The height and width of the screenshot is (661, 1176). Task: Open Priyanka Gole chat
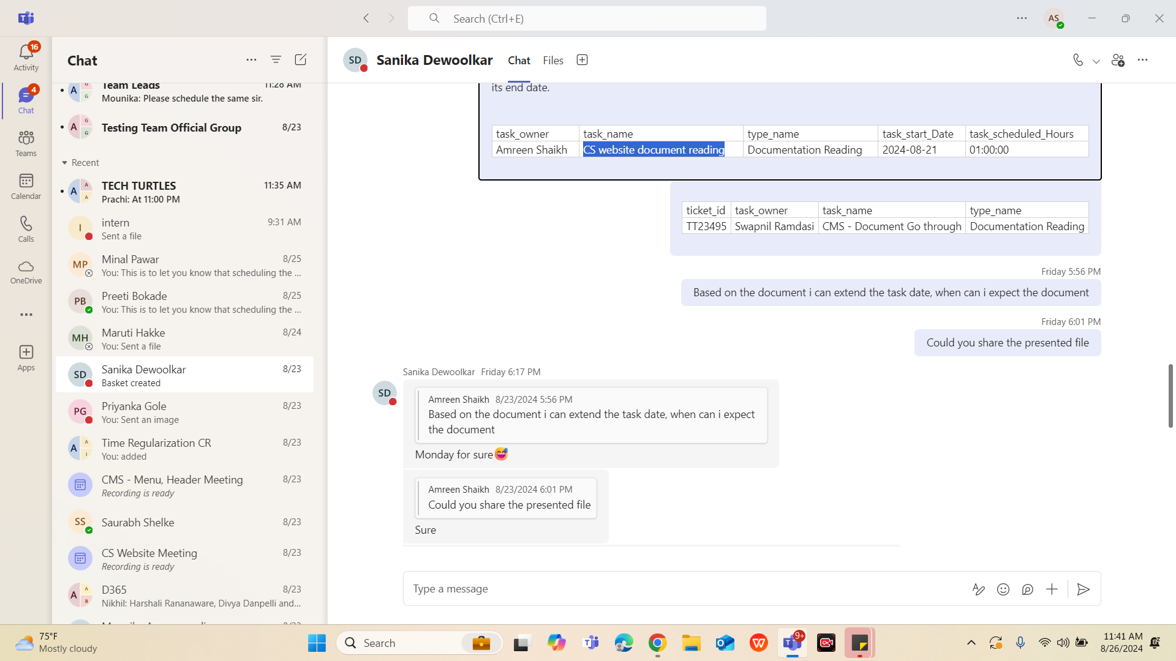[184, 412]
